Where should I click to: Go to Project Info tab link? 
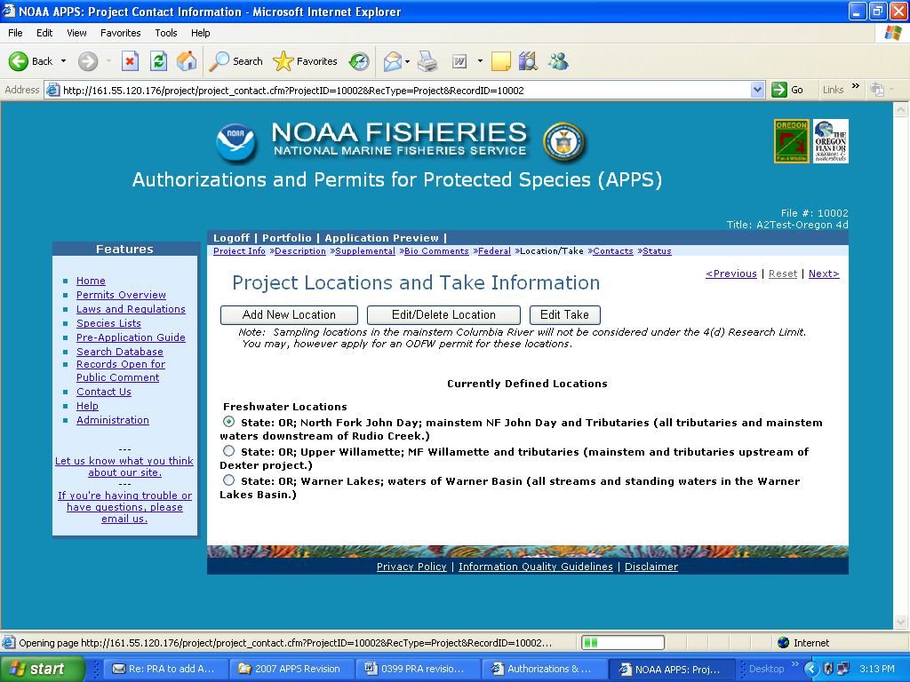pos(239,251)
